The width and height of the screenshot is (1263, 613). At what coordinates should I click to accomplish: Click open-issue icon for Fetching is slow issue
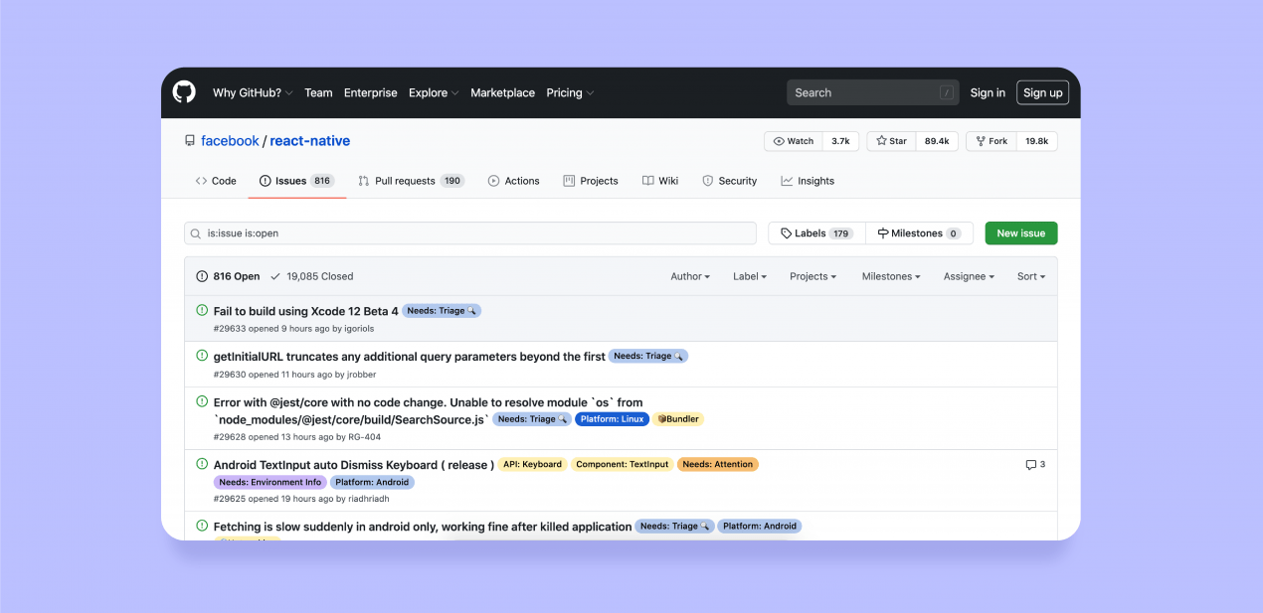click(x=202, y=526)
